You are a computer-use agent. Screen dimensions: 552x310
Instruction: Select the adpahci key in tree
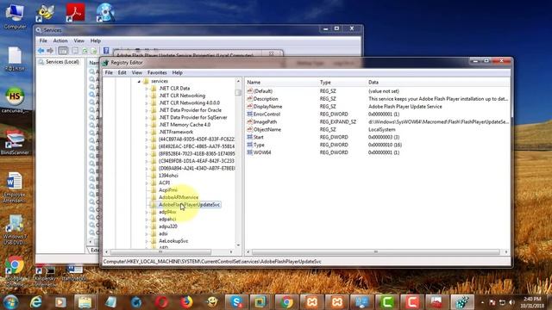tap(167, 219)
